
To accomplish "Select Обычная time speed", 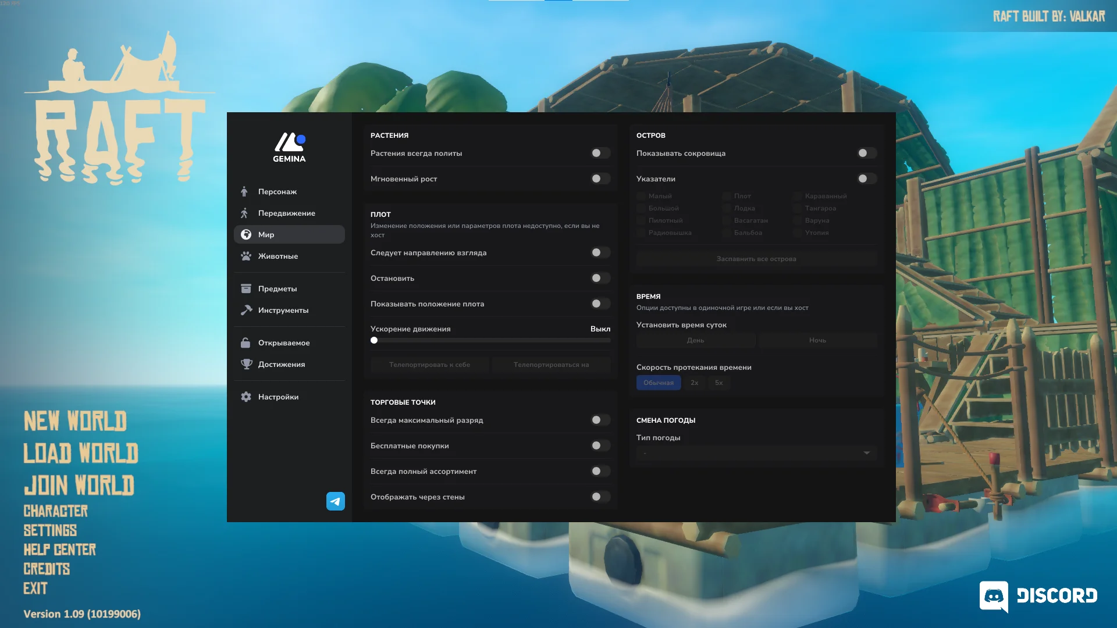I will (659, 383).
